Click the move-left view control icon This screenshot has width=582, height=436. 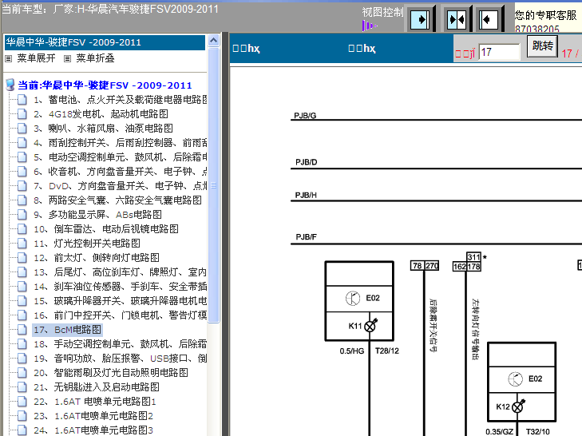click(488, 19)
